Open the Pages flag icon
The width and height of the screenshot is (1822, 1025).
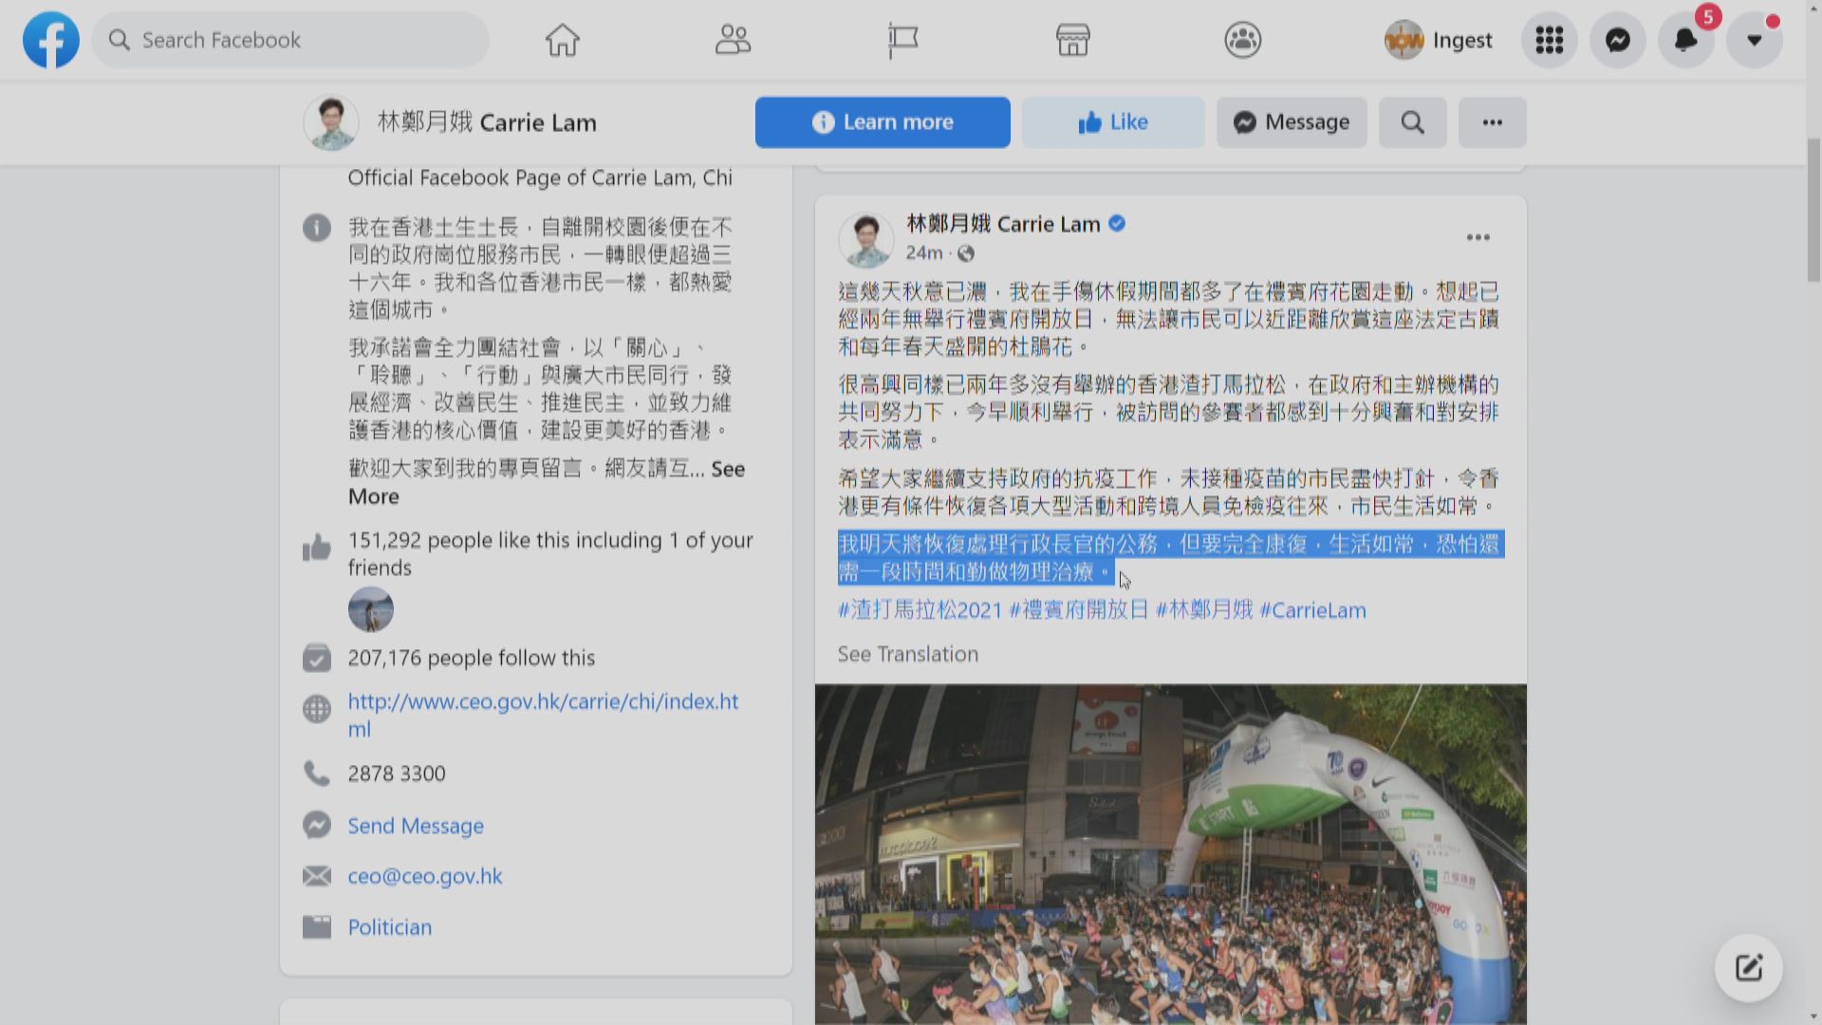click(x=902, y=40)
